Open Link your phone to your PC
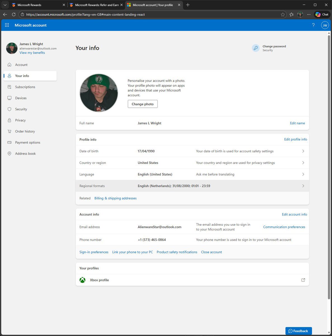Screen dimensions: 332x336 (x=133, y=252)
